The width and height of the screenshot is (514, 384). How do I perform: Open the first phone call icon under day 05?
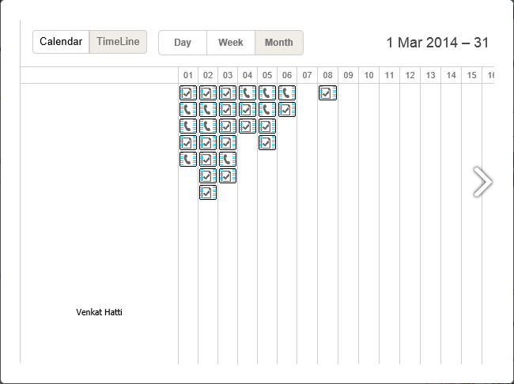267,93
